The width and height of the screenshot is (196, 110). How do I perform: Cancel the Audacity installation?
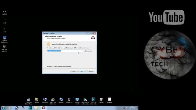pos(91,71)
